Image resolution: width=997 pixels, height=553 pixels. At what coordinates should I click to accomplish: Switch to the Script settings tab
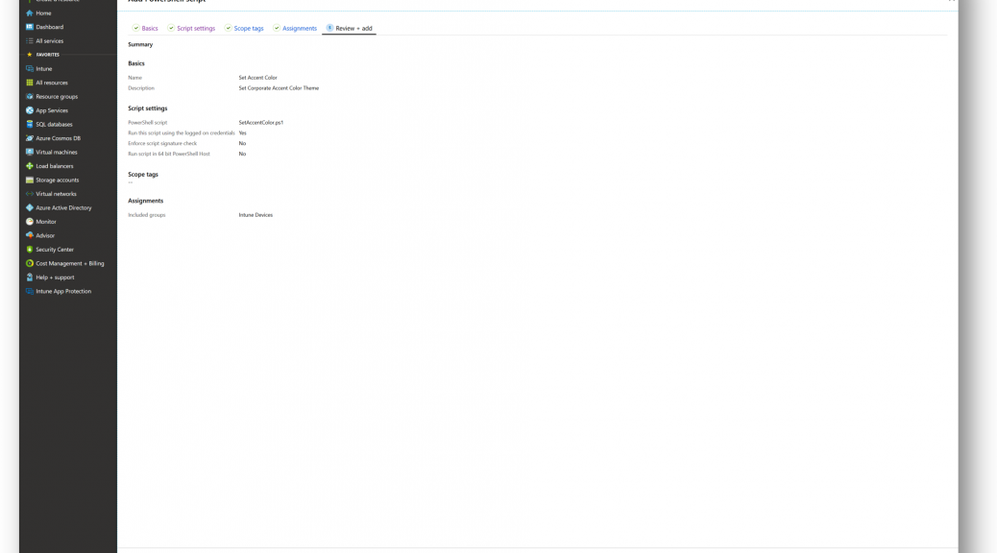(191, 28)
